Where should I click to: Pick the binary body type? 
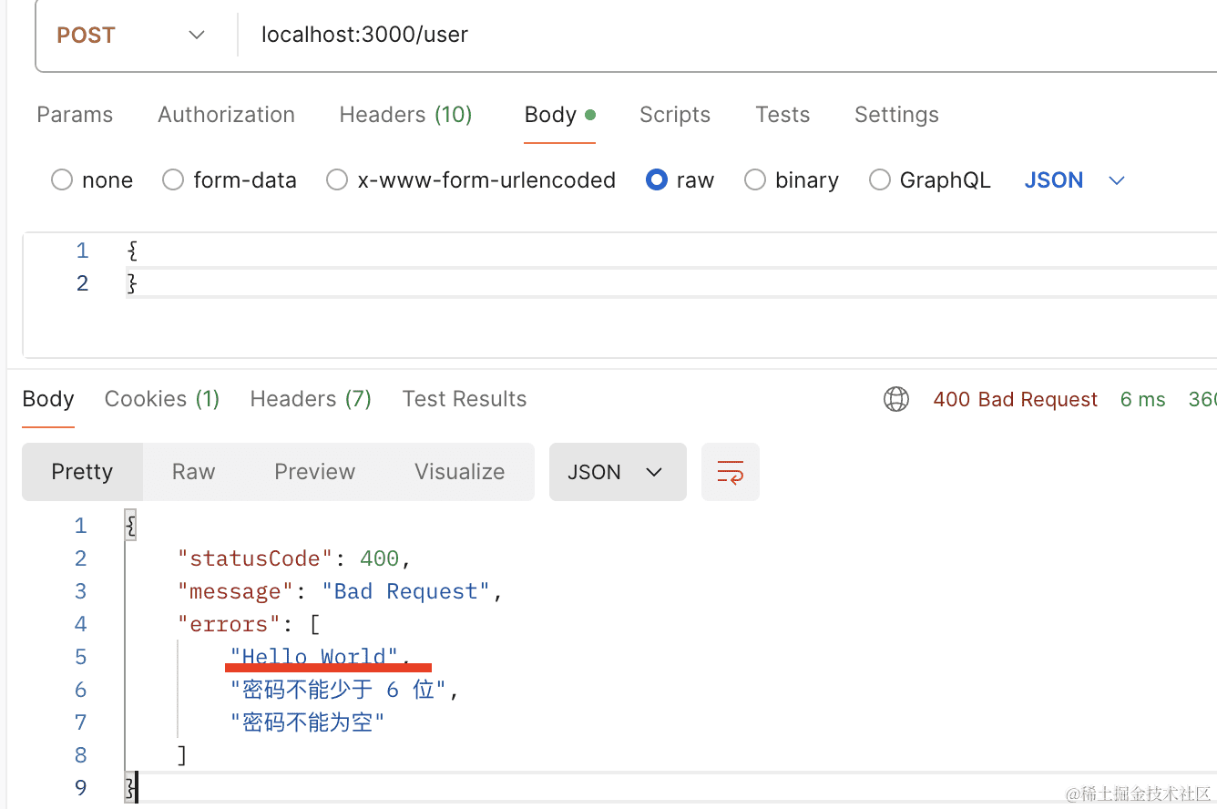(755, 180)
